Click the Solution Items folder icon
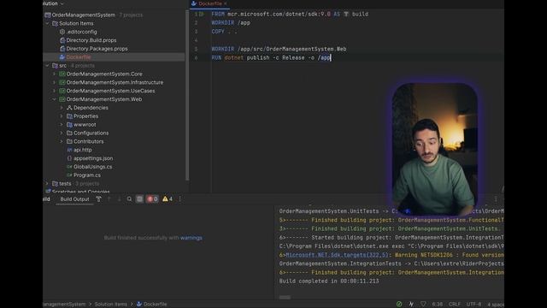This screenshot has height=308, width=547. pyautogui.click(x=55, y=23)
